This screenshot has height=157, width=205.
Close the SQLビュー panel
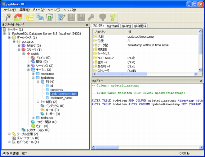point(201,81)
